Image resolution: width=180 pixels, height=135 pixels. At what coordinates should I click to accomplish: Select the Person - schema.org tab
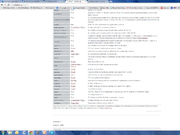76,1
